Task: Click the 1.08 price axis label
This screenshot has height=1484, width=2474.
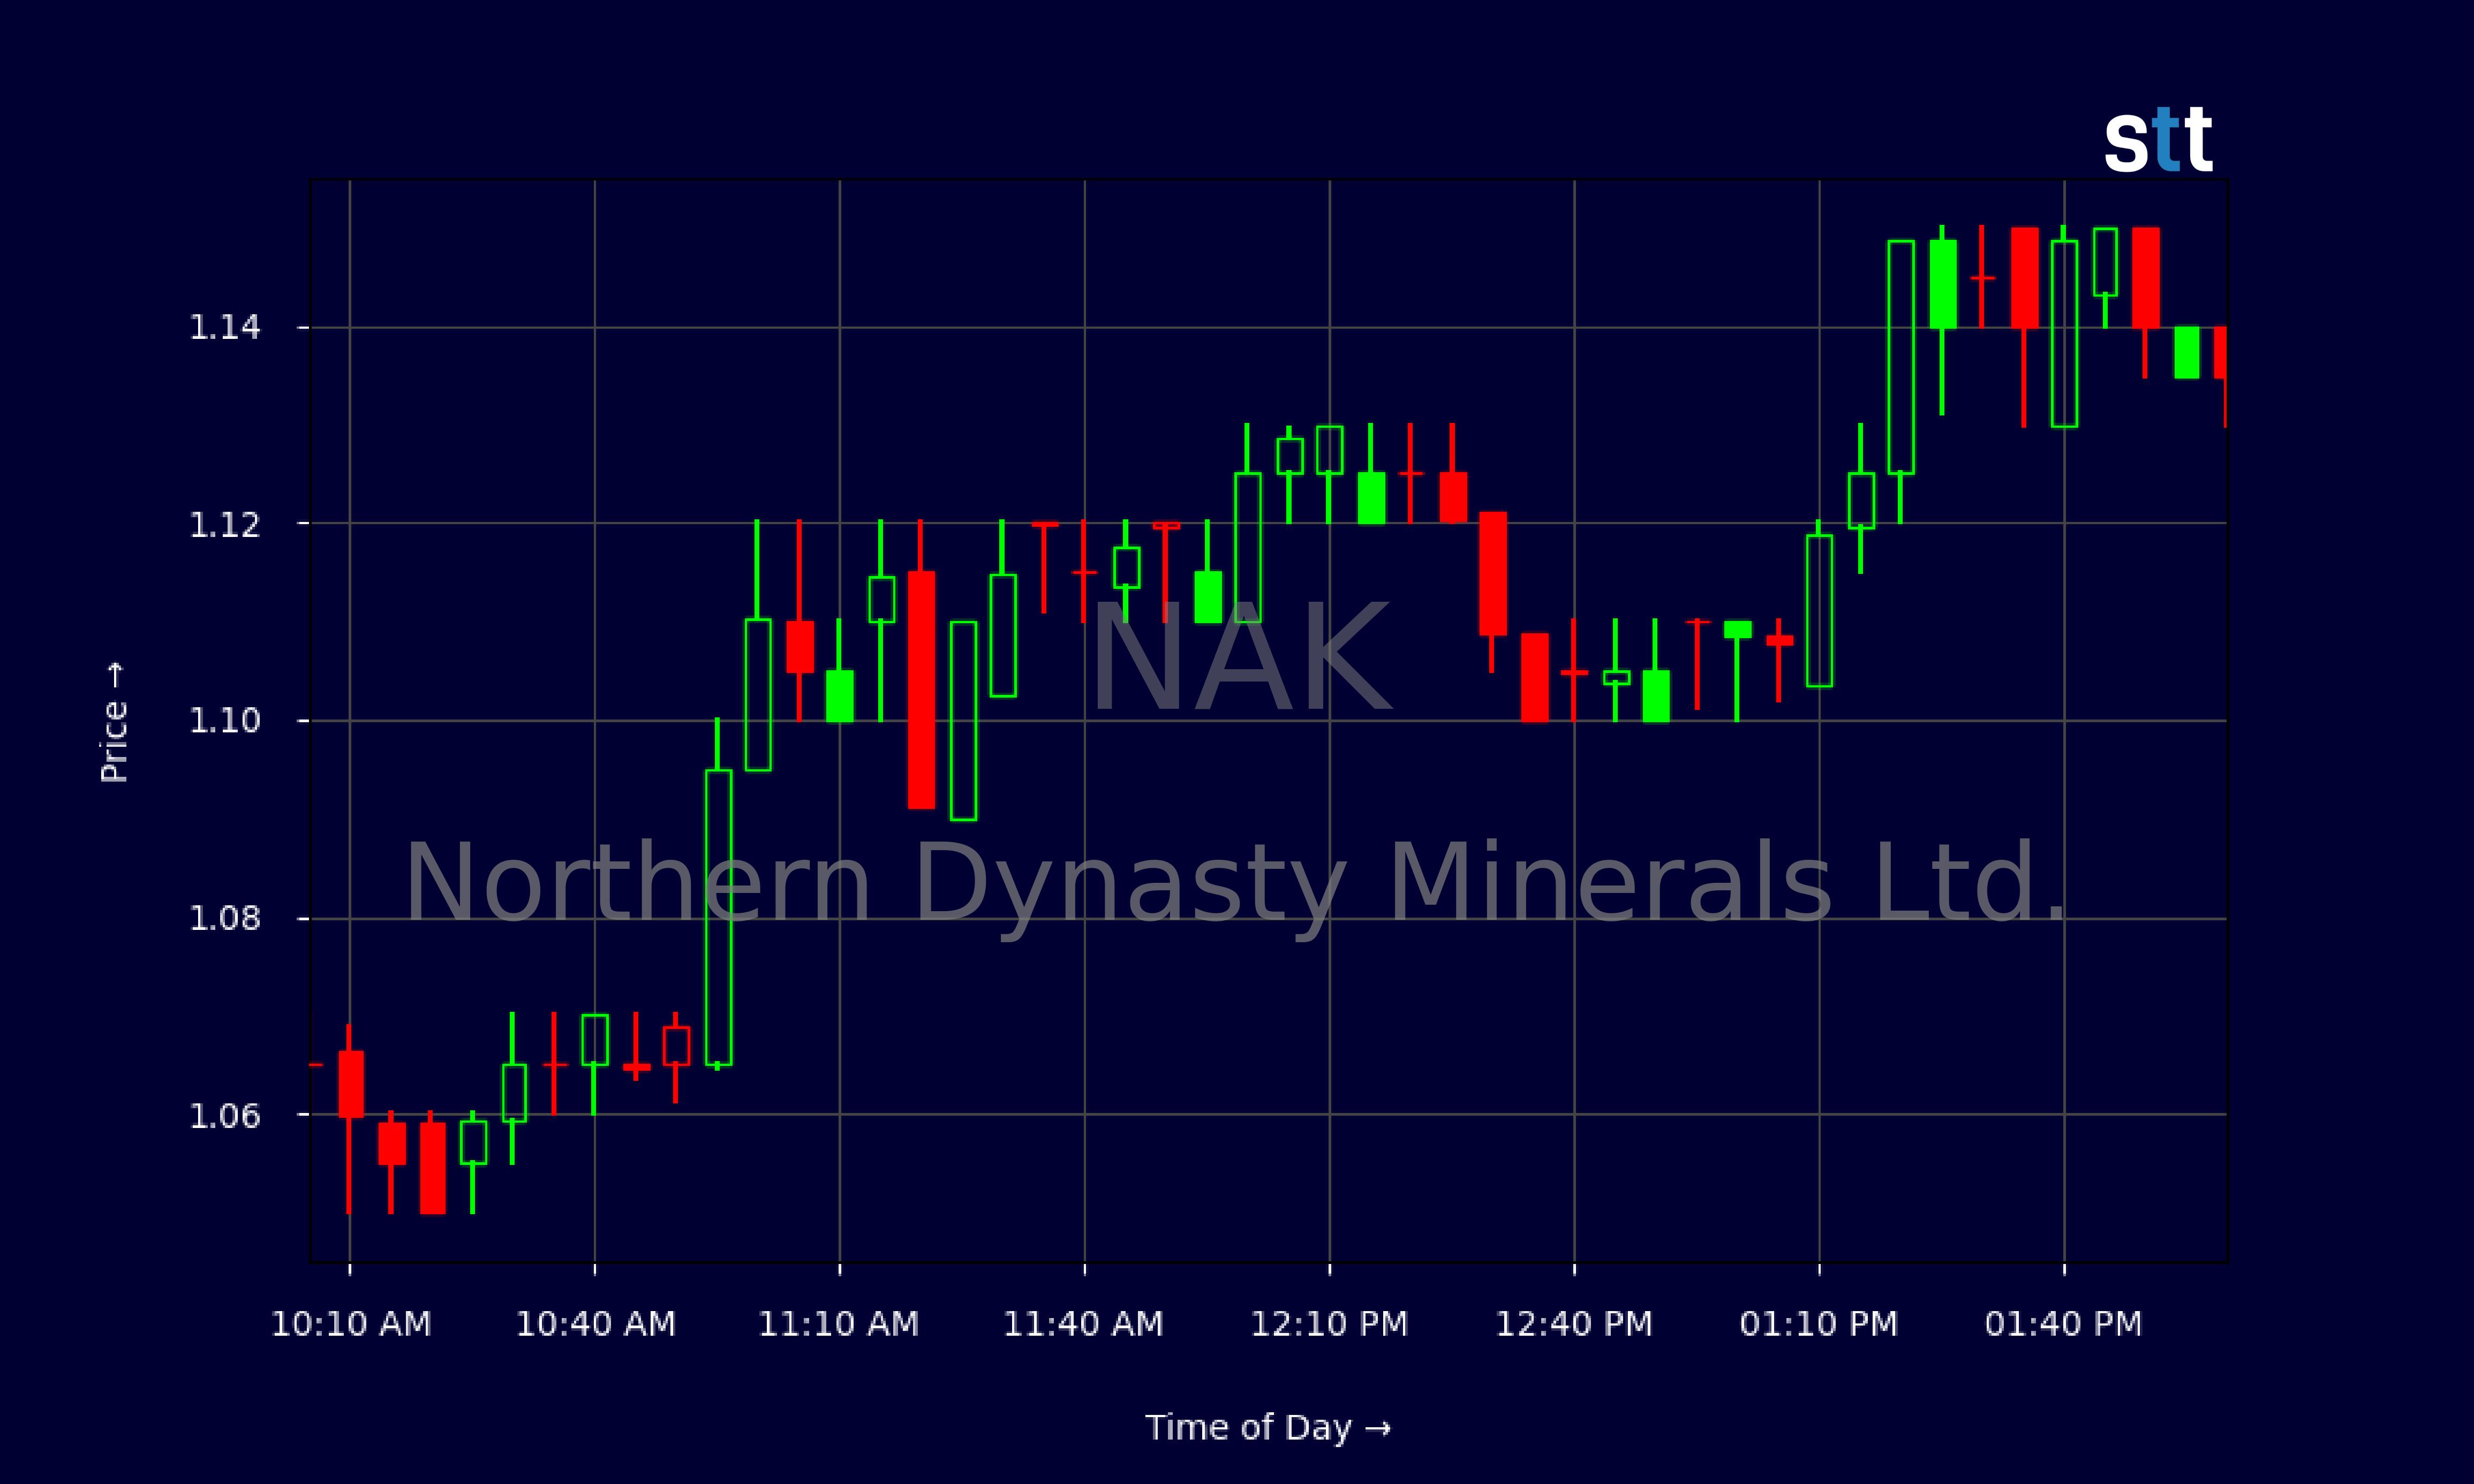Action: click(225, 918)
